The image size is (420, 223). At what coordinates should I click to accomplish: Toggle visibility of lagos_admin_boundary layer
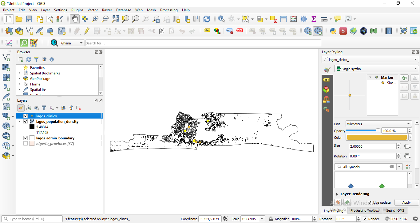click(26, 138)
